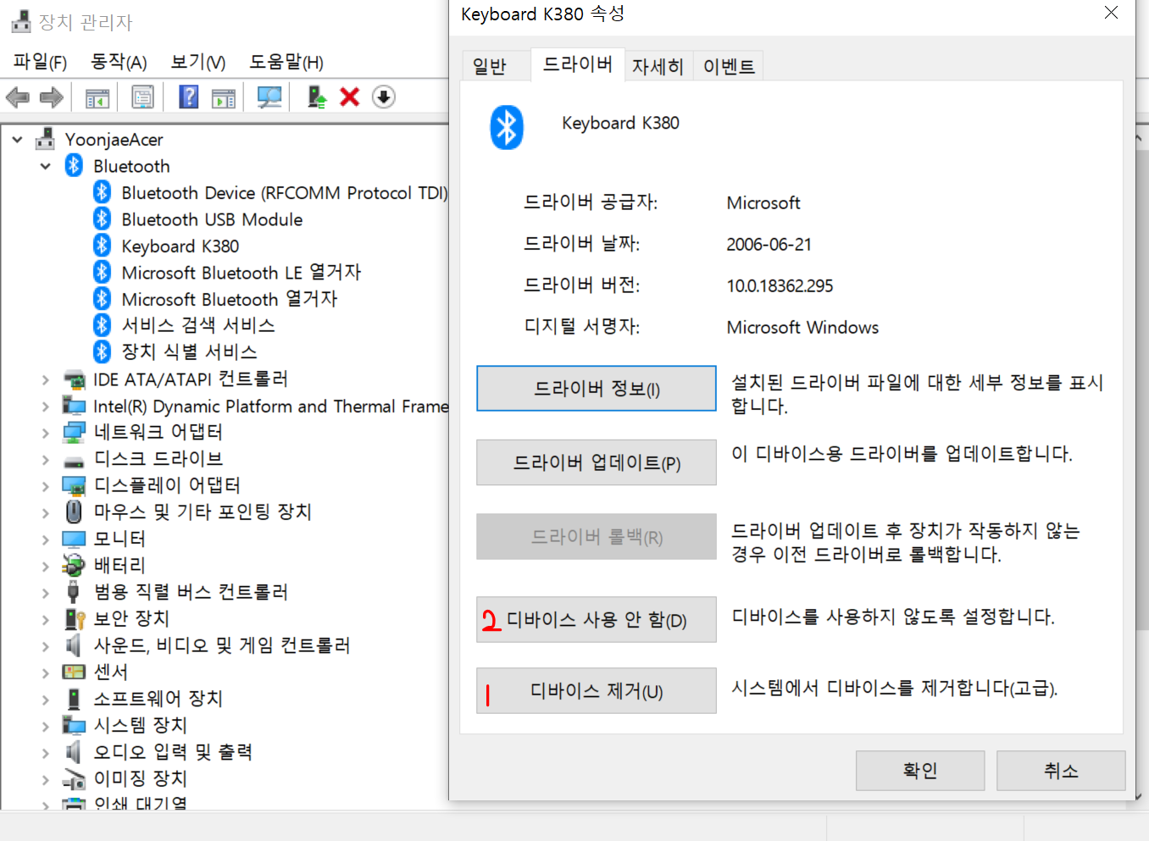
Task: Click the Back arrow toolbar icon
Action: tap(17, 97)
